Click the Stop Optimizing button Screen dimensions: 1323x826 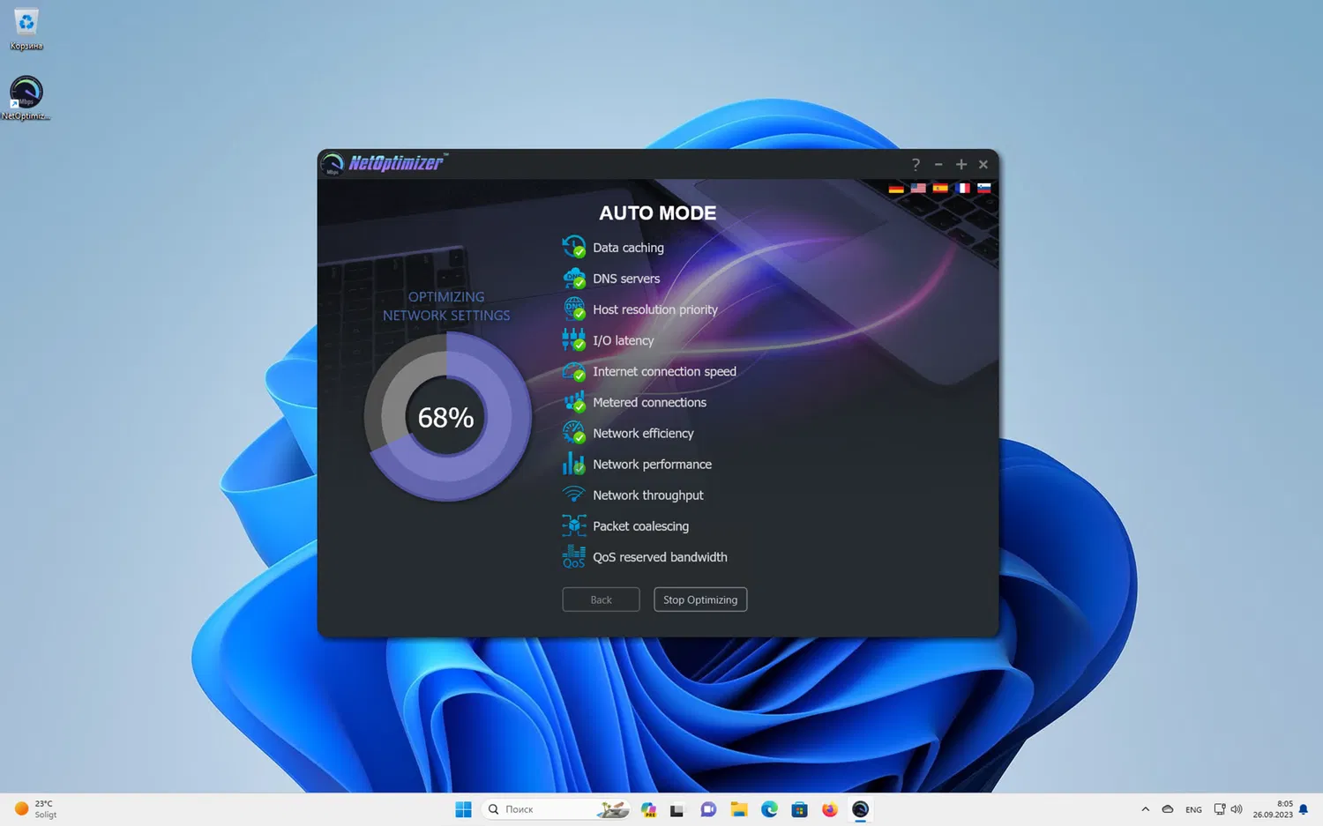click(700, 599)
